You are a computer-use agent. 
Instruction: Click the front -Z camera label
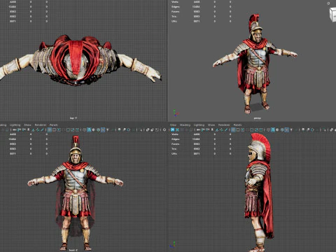tap(73, 250)
